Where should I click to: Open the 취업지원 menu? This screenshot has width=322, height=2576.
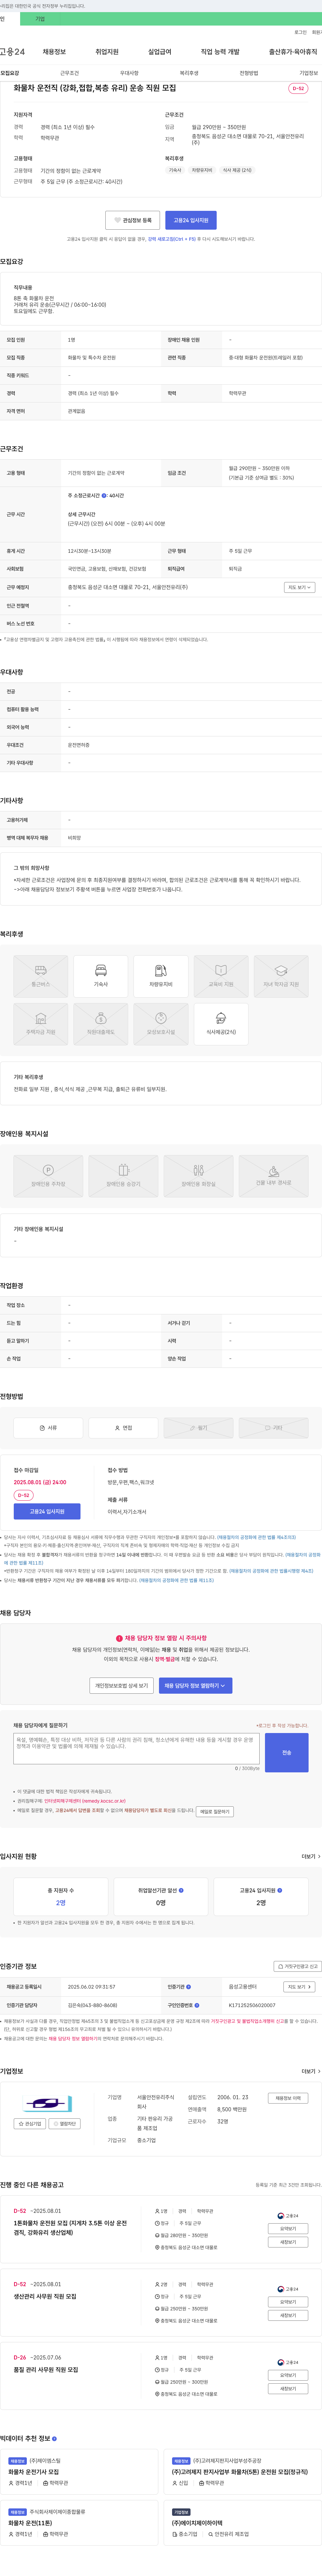click(107, 52)
